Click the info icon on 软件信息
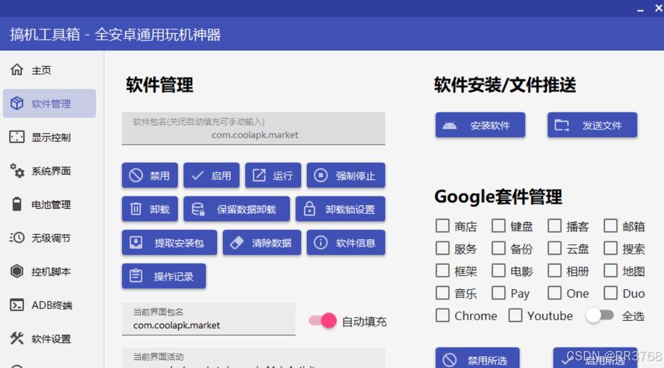 [320, 243]
